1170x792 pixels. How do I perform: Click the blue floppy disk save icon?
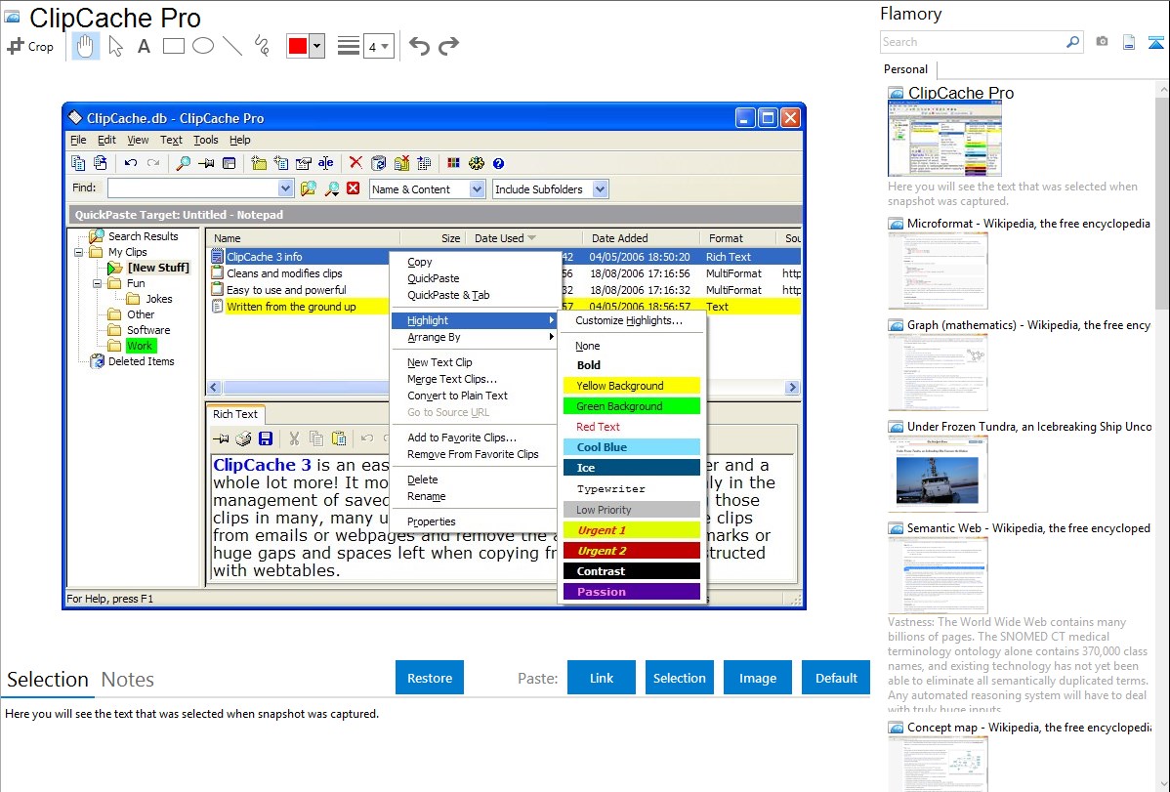(x=266, y=438)
